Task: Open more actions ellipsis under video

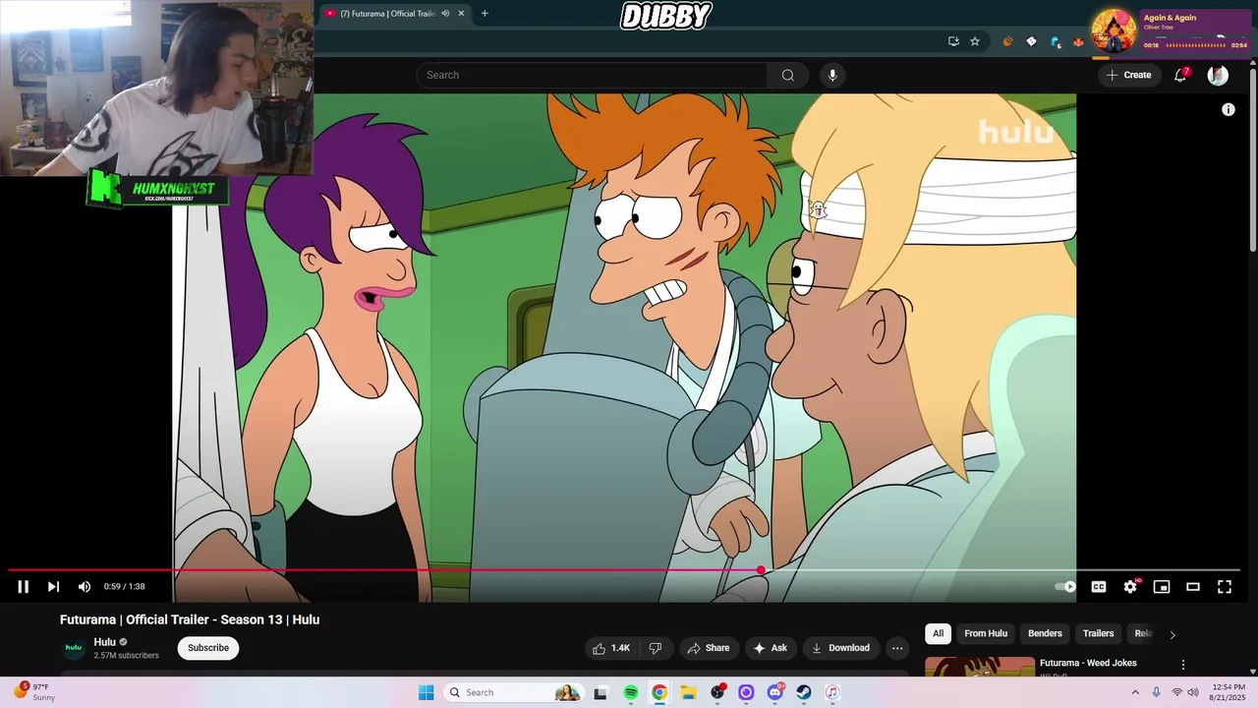Action: [x=897, y=648]
